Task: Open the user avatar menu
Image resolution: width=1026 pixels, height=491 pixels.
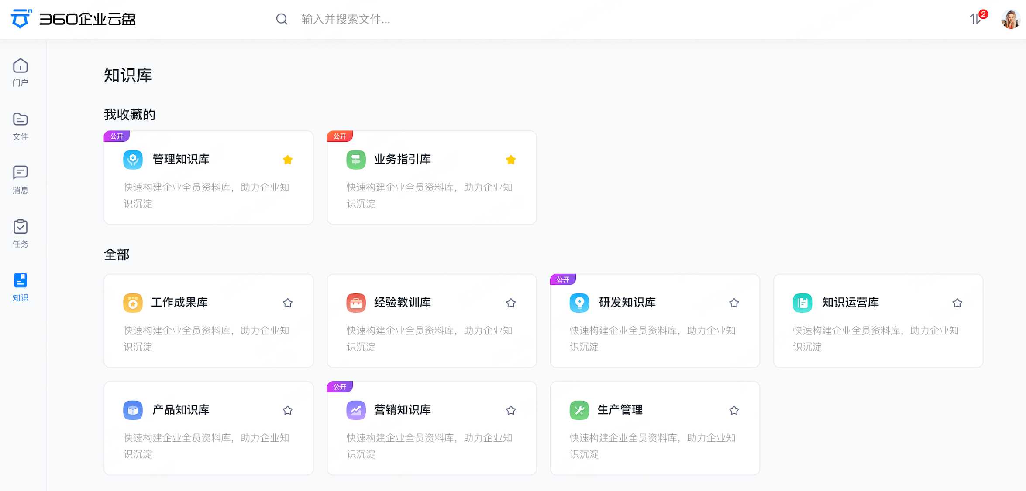Action: 1010,19
